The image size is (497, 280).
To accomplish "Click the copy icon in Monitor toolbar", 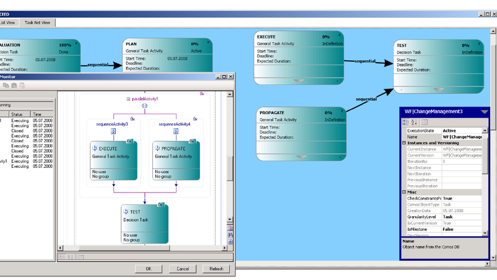I will pos(6,86).
